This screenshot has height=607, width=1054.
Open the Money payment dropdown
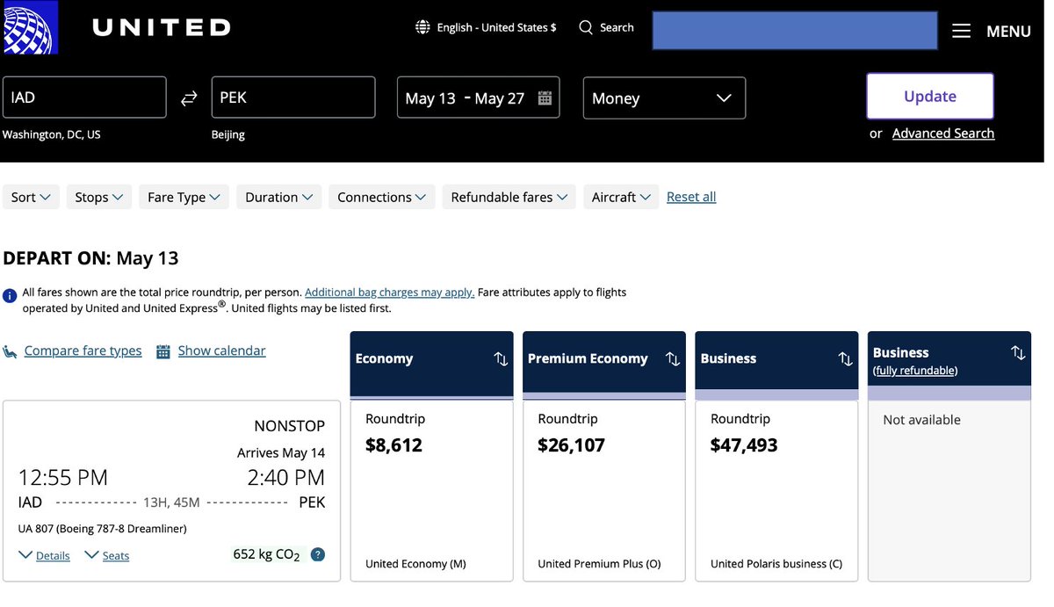pos(664,98)
